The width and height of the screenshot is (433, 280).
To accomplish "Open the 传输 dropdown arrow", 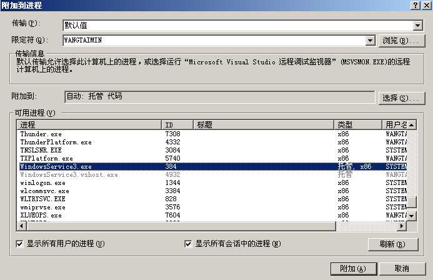I will 418,26.
